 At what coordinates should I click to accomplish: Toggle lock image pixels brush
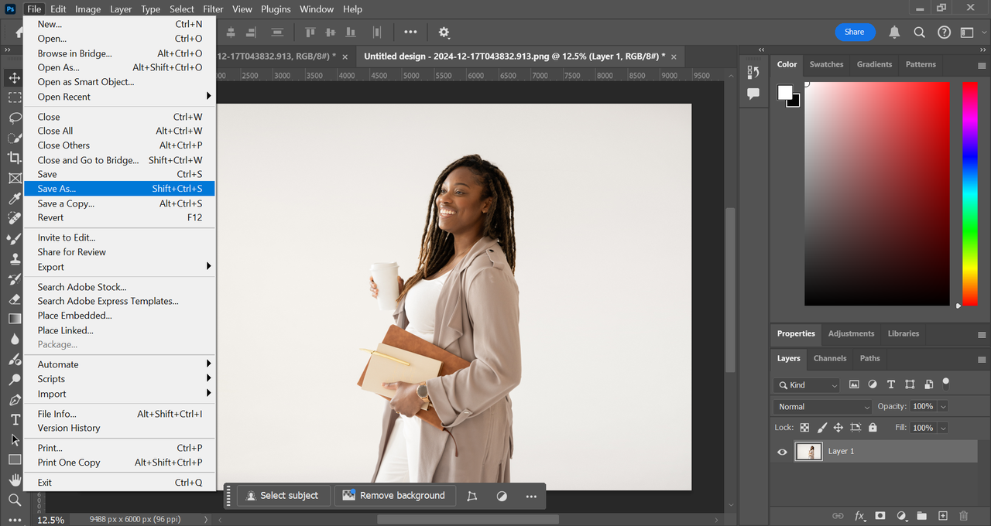[x=821, y=428]
